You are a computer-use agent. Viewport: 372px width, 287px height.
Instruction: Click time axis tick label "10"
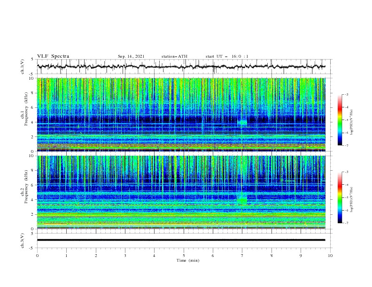pyautogui.click(x=330, y=256)
